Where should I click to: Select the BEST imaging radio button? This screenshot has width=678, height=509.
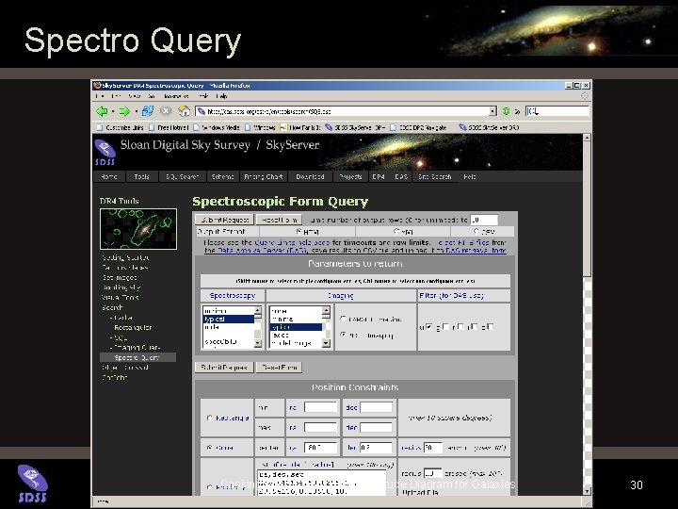[344, 335]
